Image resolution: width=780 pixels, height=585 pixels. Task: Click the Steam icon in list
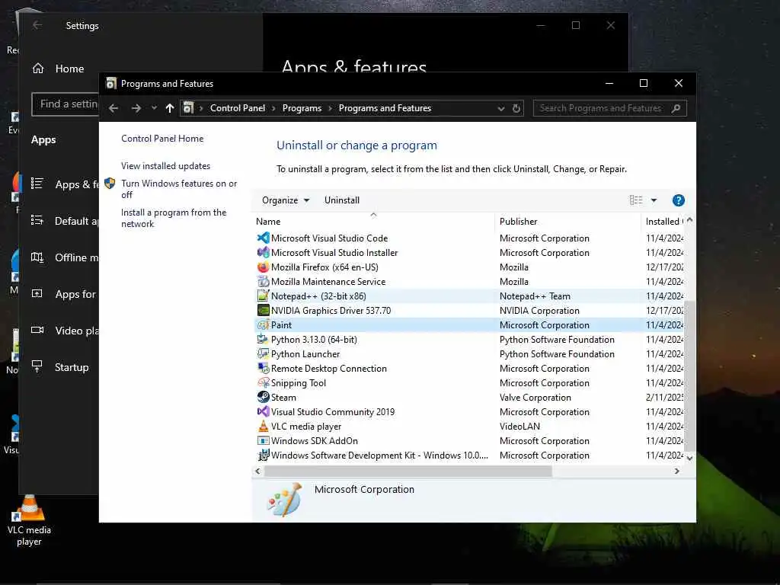coord(263,397)
